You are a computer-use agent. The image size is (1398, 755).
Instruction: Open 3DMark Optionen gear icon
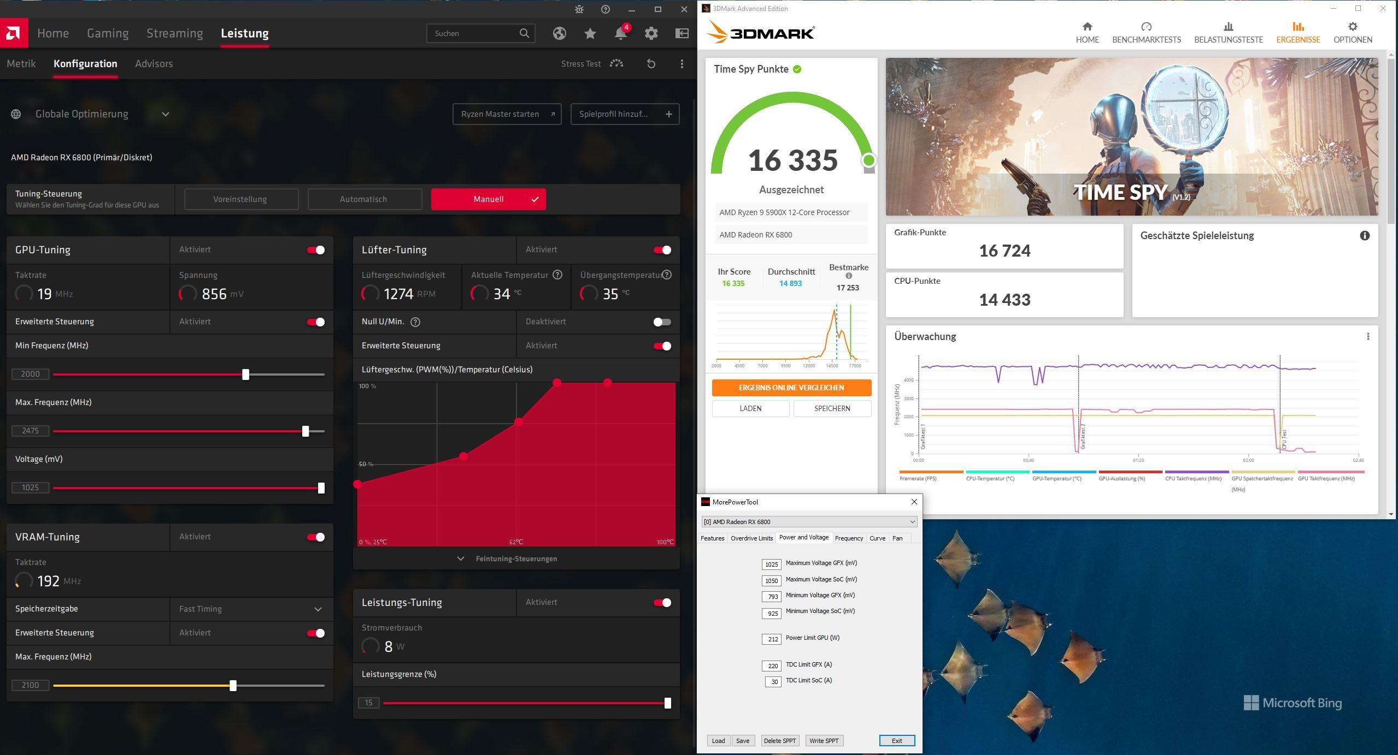coord(1352,27)
